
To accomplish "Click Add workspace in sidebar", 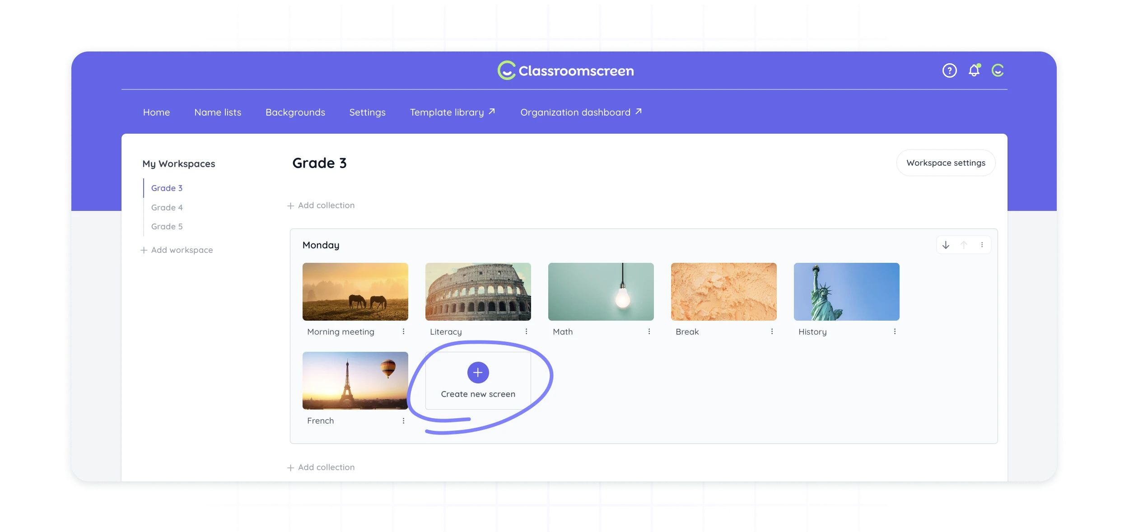I will (x=177, y=250).
